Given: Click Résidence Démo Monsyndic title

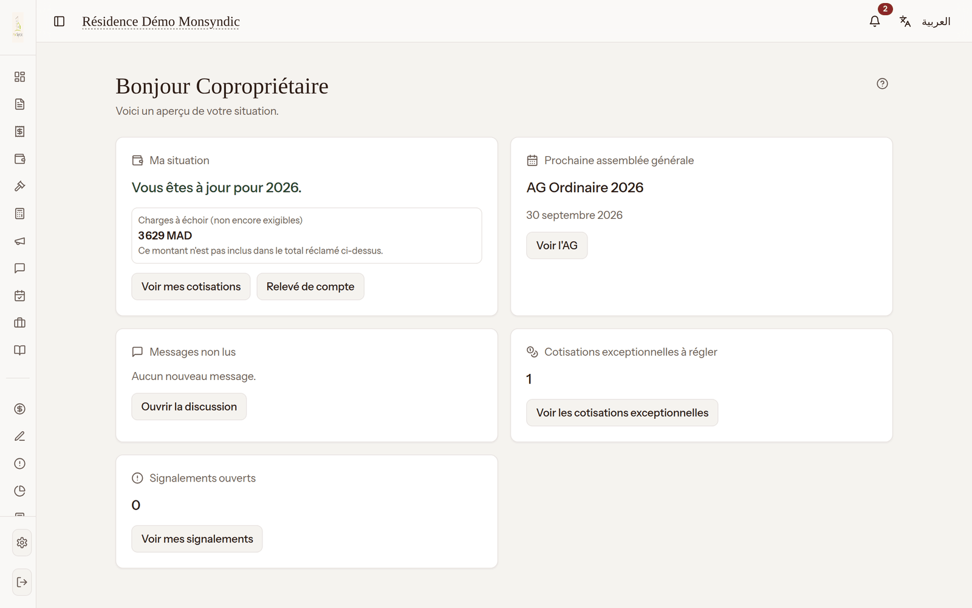Looking at the screenshot, I should tap(161, 21).
